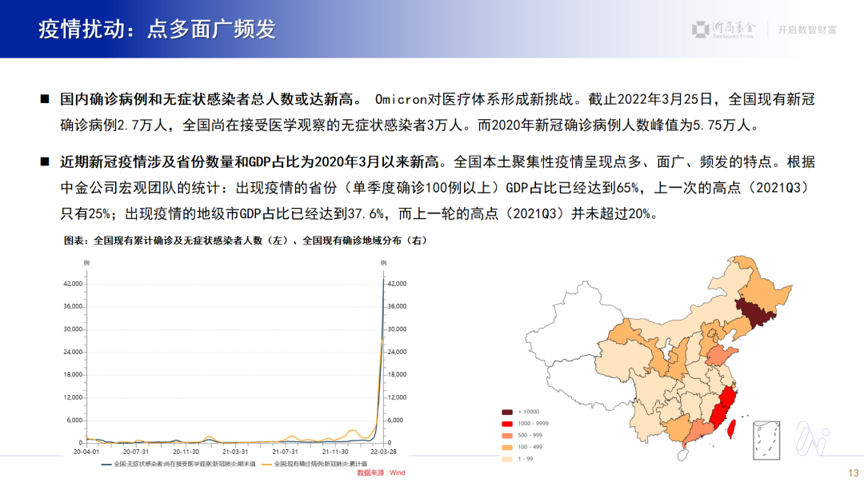Click left-axis value 30,000
864x486 pixels.
pos(73,329)
